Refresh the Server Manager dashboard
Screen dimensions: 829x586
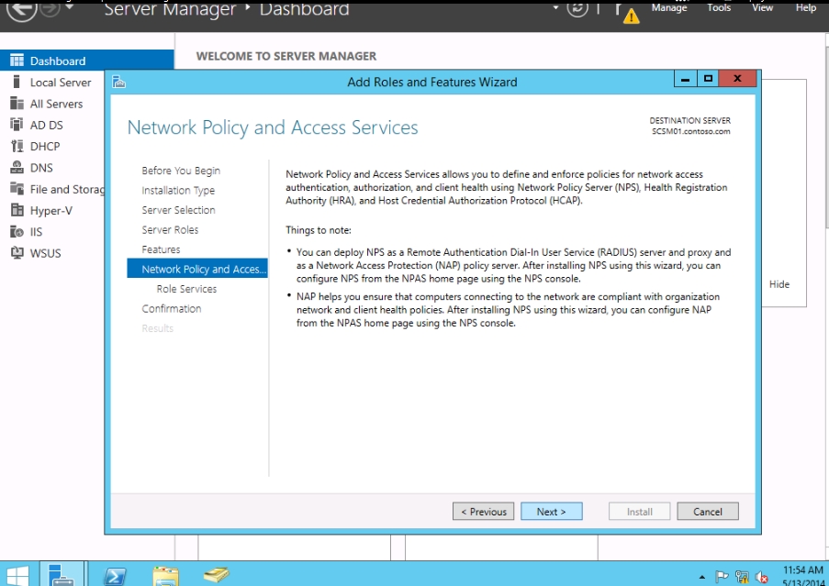click(x=577, y=8)
